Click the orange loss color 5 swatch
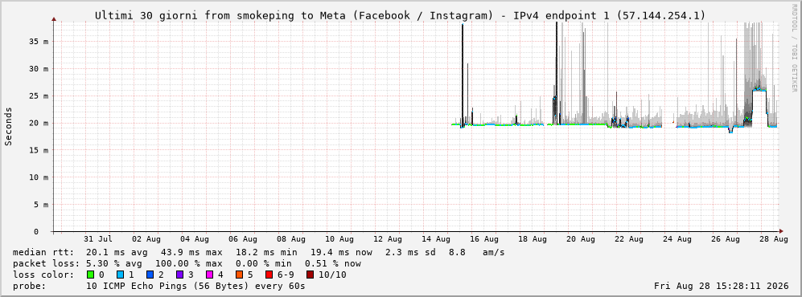802x297 pixels. (240, 275)
